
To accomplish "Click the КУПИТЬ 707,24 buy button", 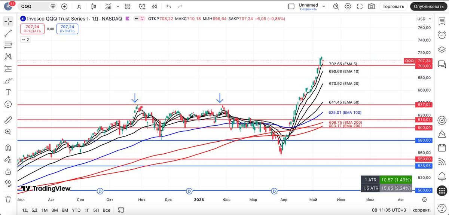I will tap(67, 29).
